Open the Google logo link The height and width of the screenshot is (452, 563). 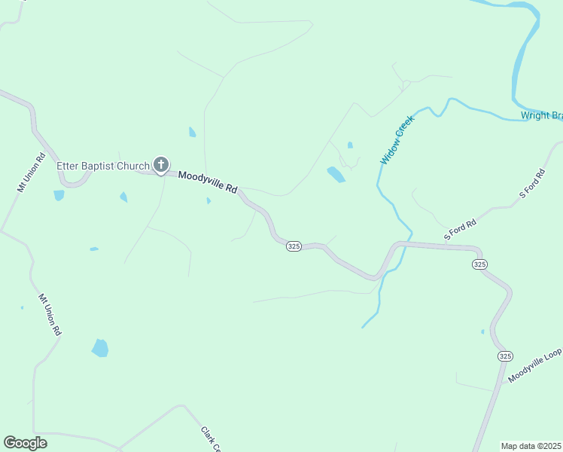[x=25, y=443]
